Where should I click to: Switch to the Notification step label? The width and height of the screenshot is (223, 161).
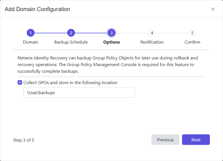point(152,42)
